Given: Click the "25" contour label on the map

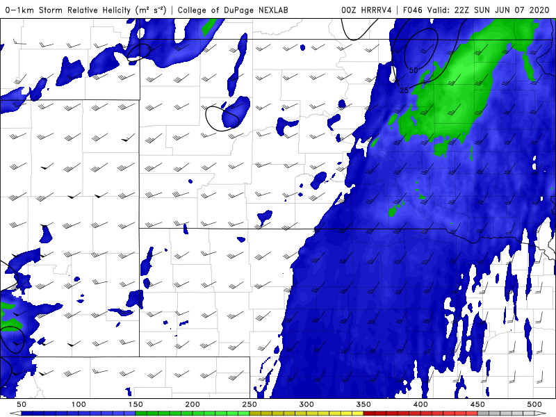Looking at the screenshot, I should click(404, 90).
